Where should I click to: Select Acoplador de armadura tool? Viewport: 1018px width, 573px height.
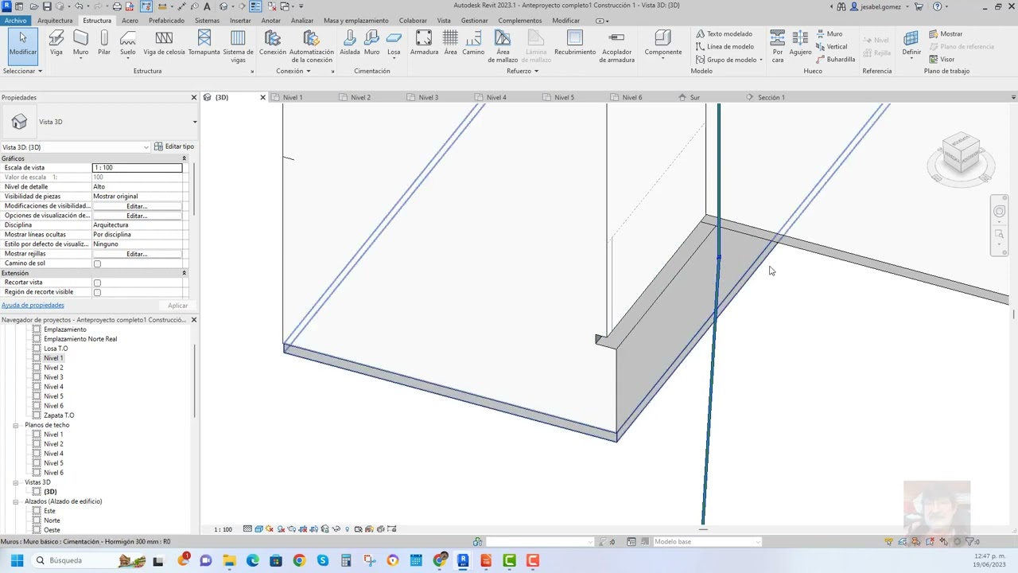617,46
